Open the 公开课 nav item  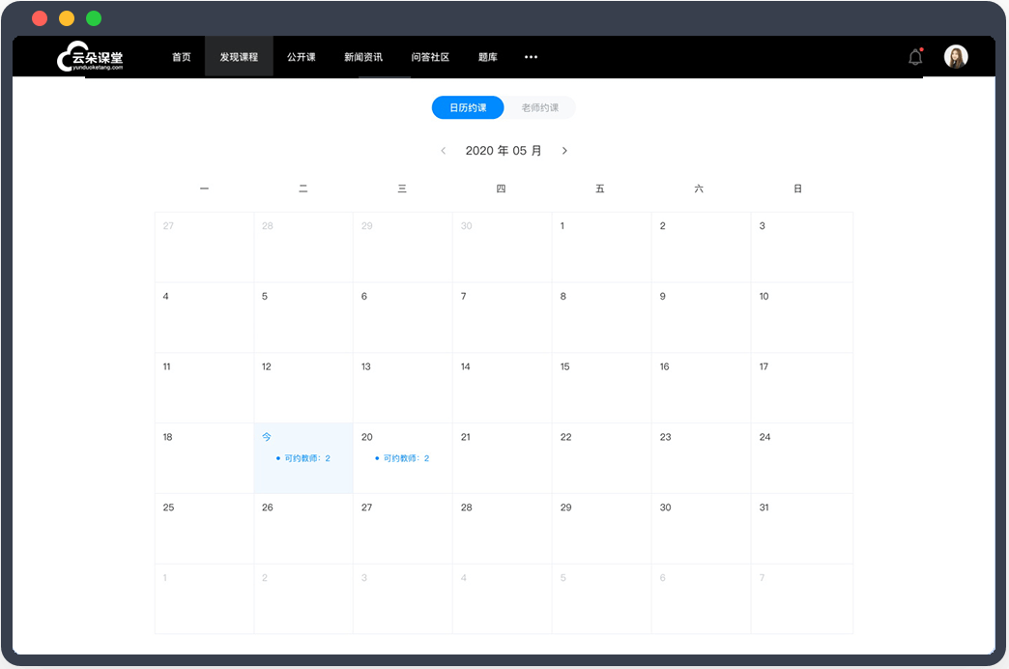(302, 57)
